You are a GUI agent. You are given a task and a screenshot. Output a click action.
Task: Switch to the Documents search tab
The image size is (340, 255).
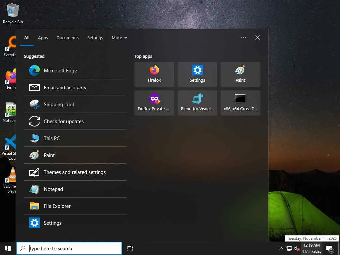point(68,38)
